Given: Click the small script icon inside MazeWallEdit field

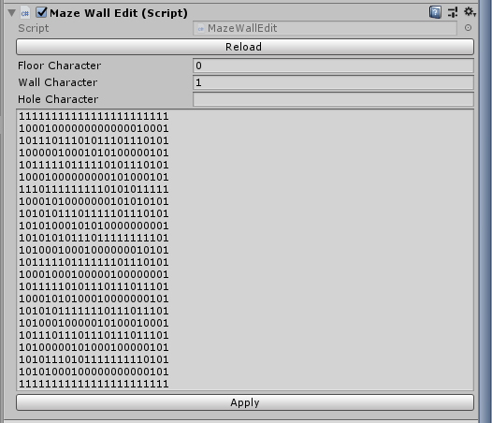Looking at the screenshot, I should tap(200, 29).
